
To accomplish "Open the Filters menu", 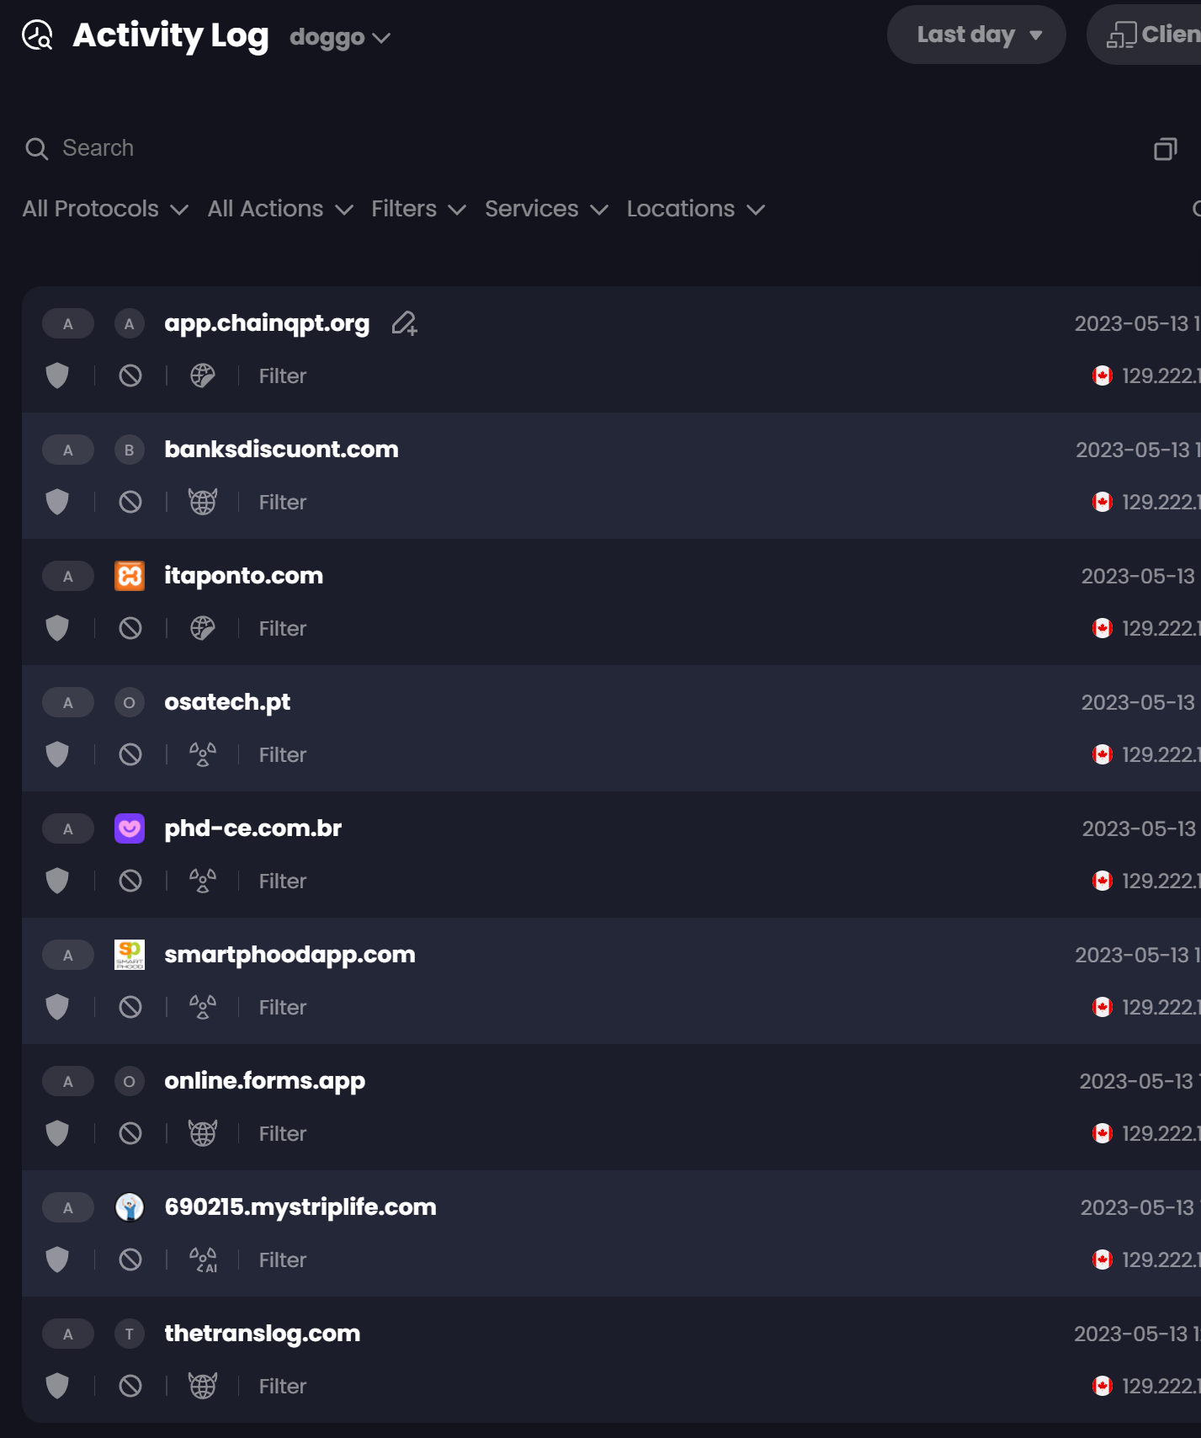I will tap(418, 209).
